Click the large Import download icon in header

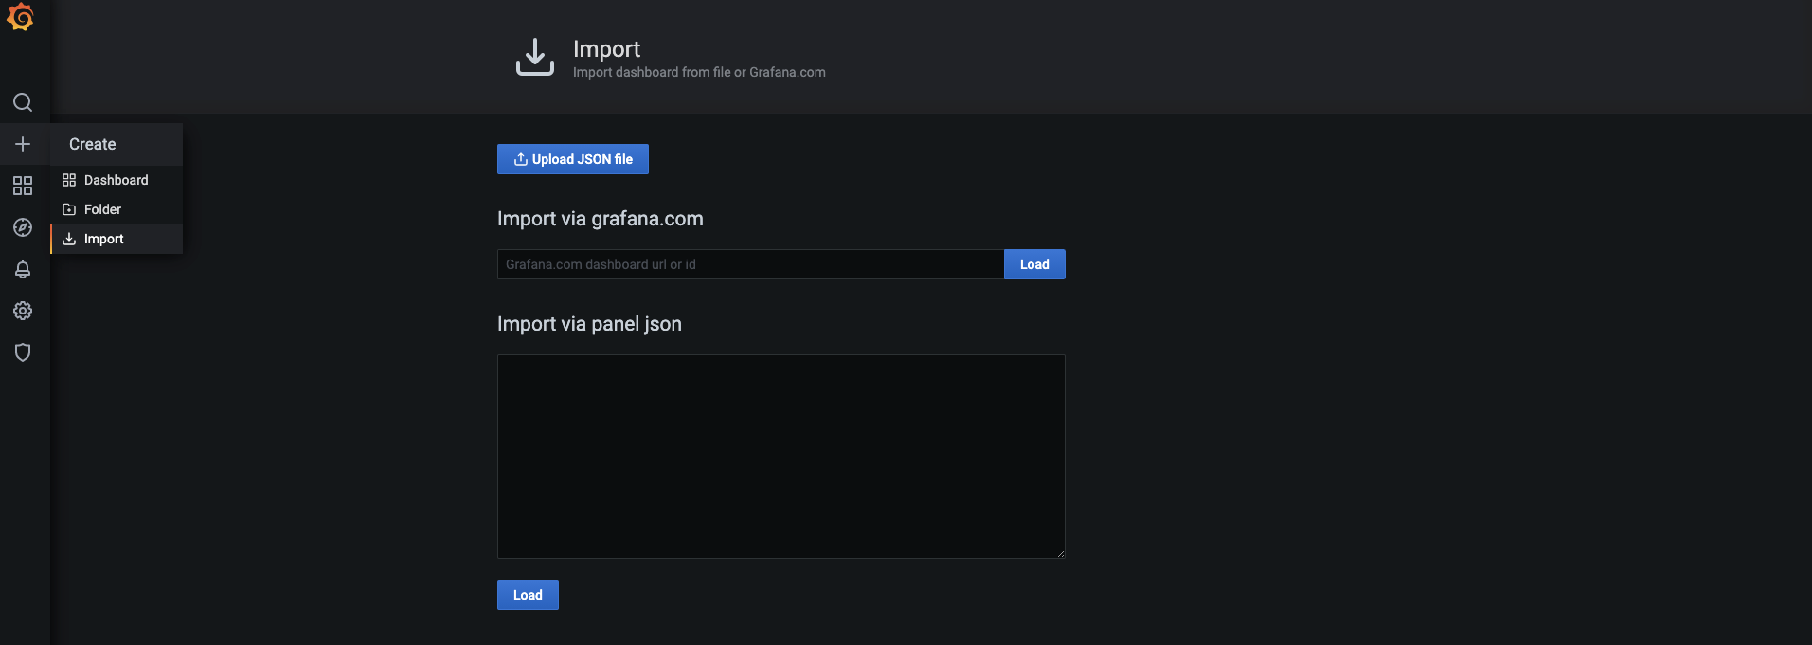coord(535,57)
